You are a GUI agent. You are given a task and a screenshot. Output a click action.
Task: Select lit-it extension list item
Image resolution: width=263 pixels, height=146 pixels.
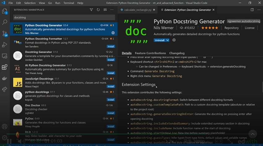point(63,135)
